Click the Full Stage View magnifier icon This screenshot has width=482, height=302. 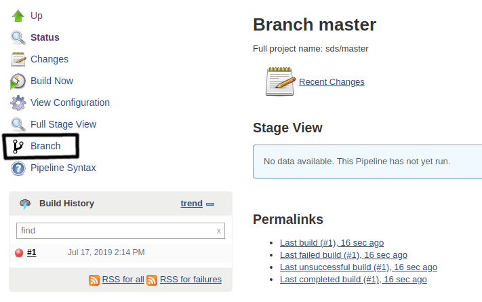18,124
